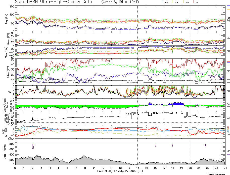Click the Data Points y-axis label

5,152
